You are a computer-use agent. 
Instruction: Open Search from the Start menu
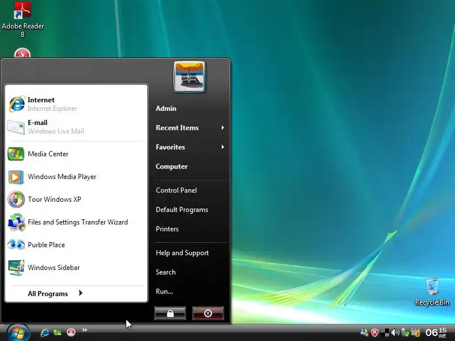tap(166, 272)
